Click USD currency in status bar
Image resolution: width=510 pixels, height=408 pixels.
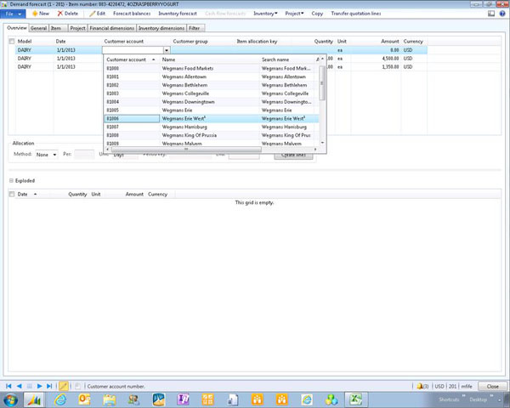tap(439, 386)
